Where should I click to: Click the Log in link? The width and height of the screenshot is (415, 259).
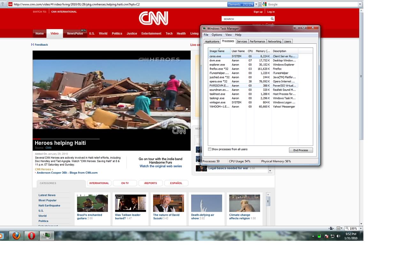(271, 12)
